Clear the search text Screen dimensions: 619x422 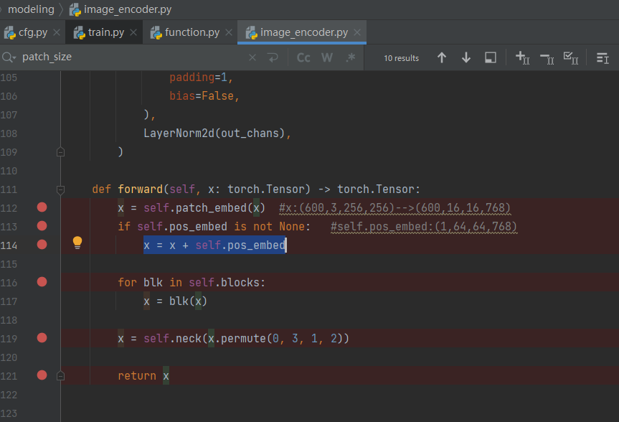pyautogui.click(x=252, y=58)
